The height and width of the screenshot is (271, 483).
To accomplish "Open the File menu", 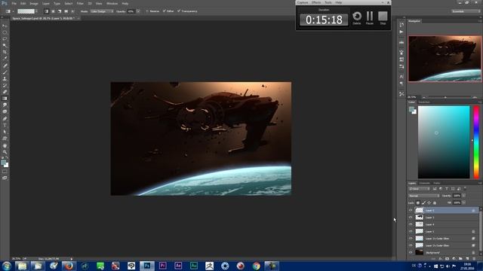I will [x=14, y=4].
